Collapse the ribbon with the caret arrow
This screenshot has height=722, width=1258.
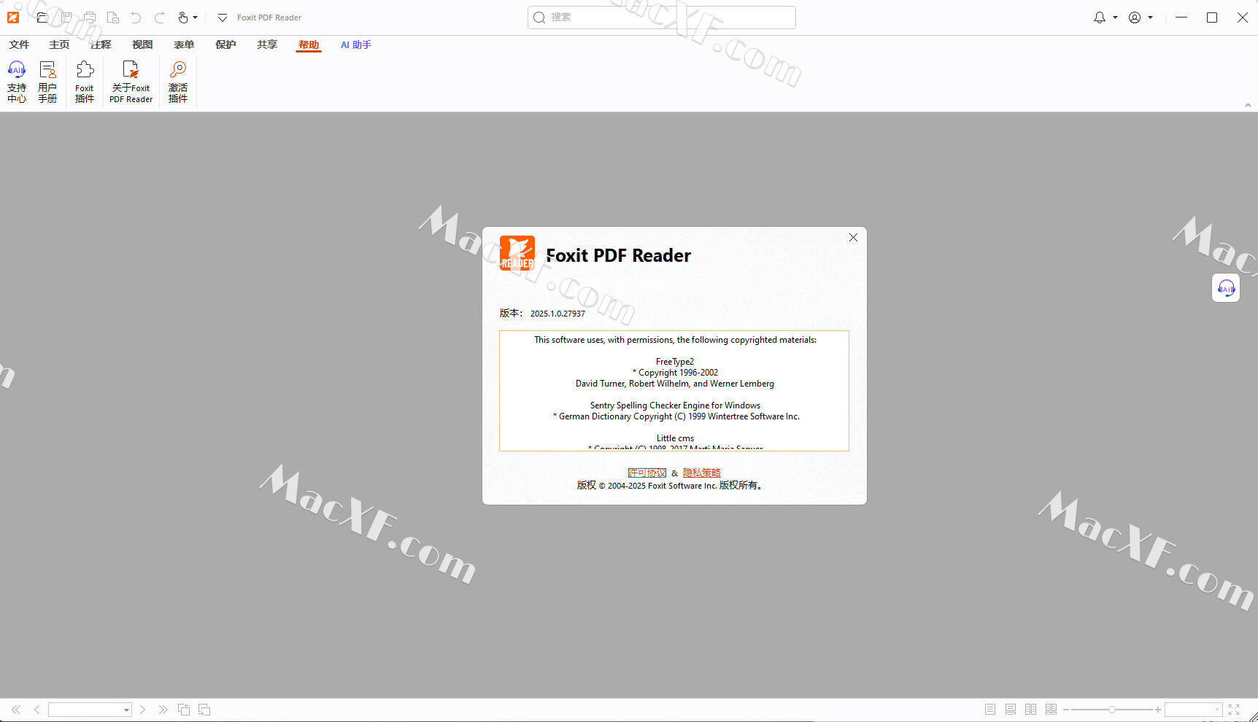tap(1248, 105)
